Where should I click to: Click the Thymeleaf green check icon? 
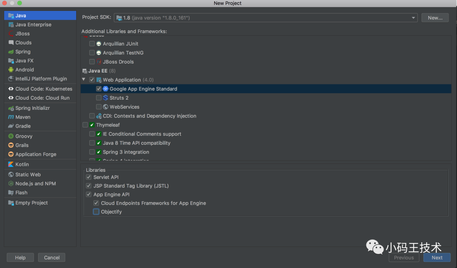(92, 125)
